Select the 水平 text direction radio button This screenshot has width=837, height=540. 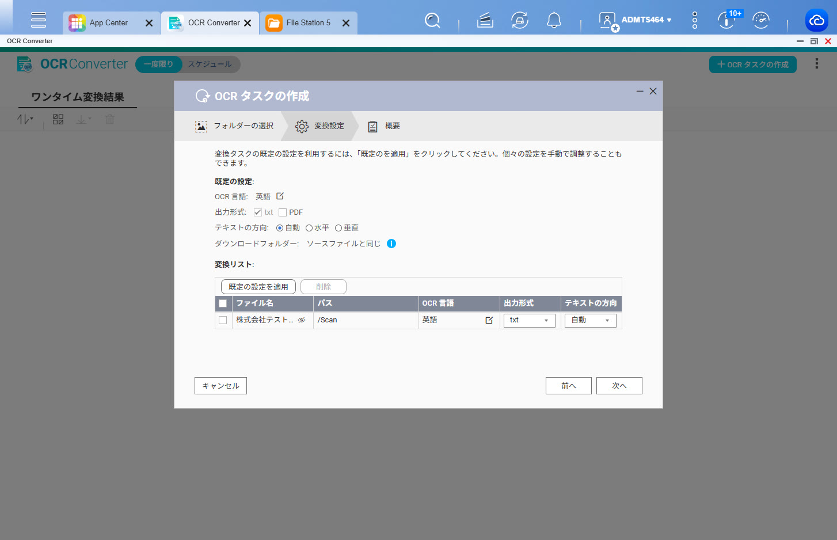point(309,228)
